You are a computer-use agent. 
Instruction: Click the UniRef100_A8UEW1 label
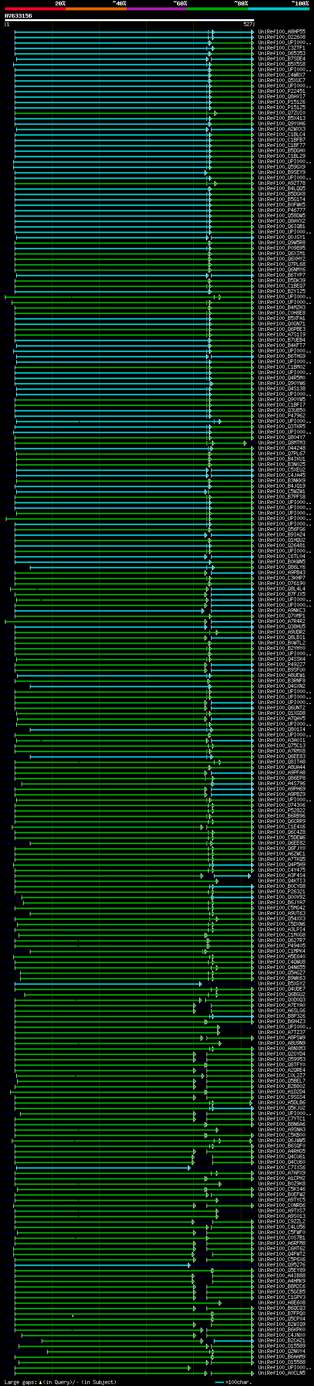[282, 675]
